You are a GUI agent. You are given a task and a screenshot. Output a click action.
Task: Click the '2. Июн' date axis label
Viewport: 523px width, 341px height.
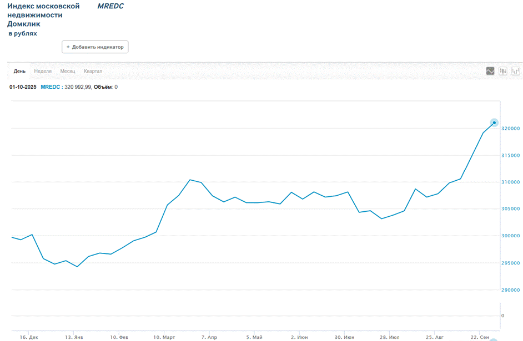click(300, 337)
